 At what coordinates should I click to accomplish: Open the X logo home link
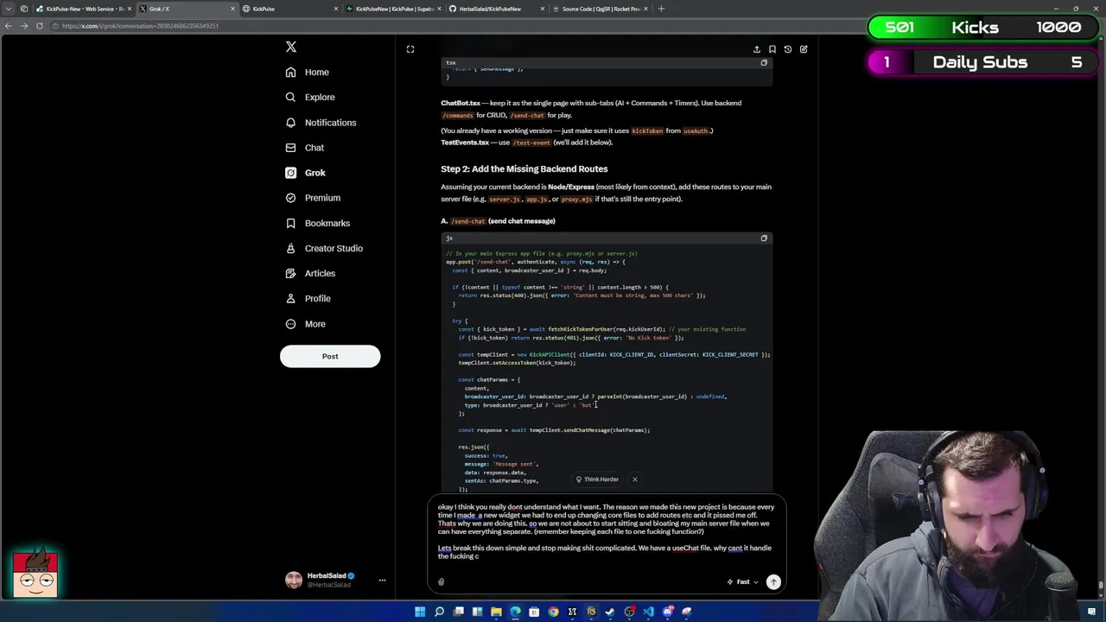click(x=291, y=47)
